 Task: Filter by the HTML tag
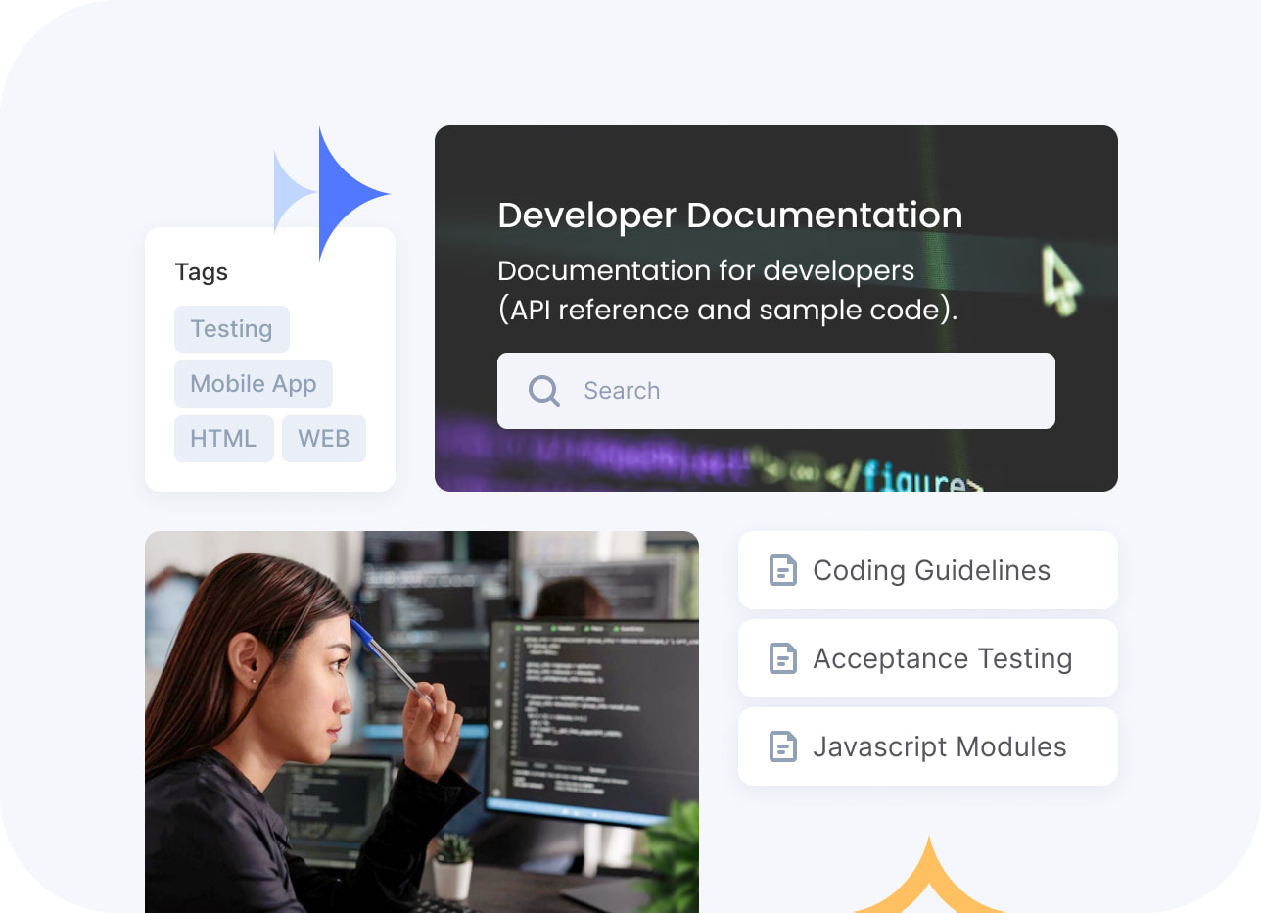tap(223, 439)
